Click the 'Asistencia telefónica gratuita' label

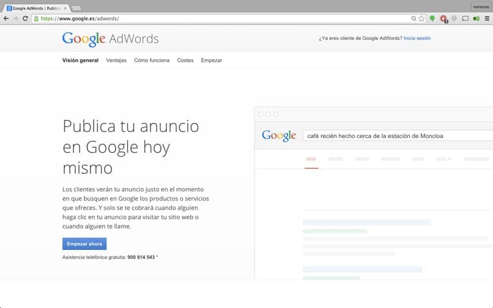94,257
